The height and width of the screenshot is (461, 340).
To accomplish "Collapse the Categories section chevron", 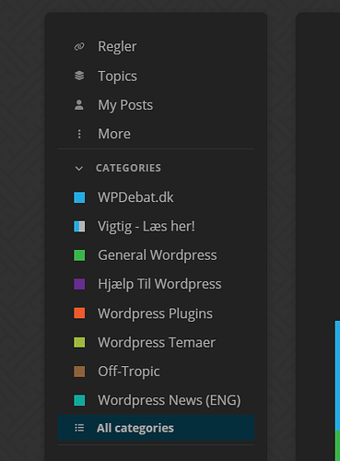I will pos(79,169).
